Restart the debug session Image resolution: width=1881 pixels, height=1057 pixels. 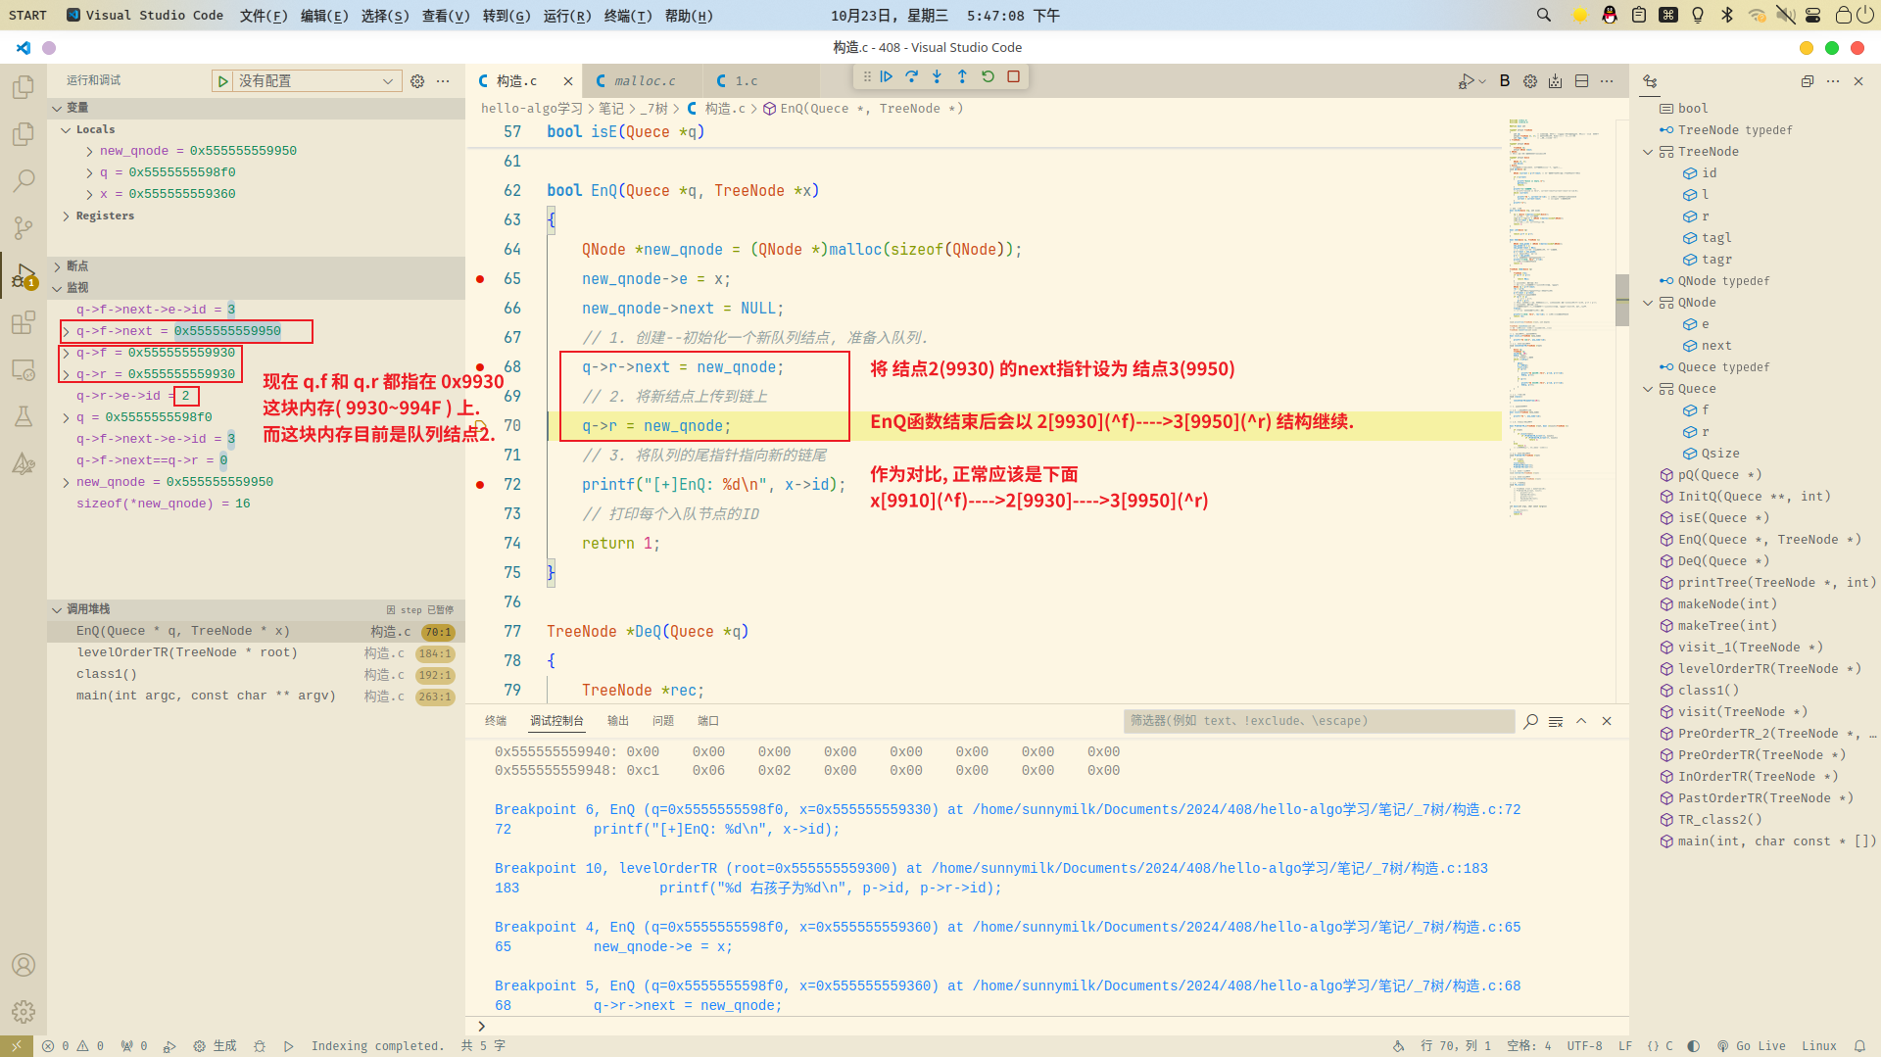[988, 76]
